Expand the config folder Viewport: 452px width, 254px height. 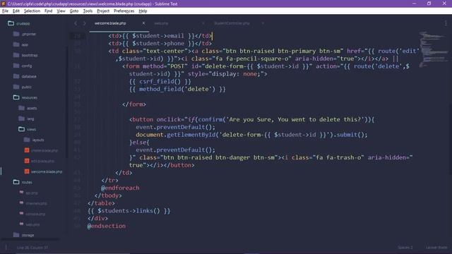[x=27, y=66]
